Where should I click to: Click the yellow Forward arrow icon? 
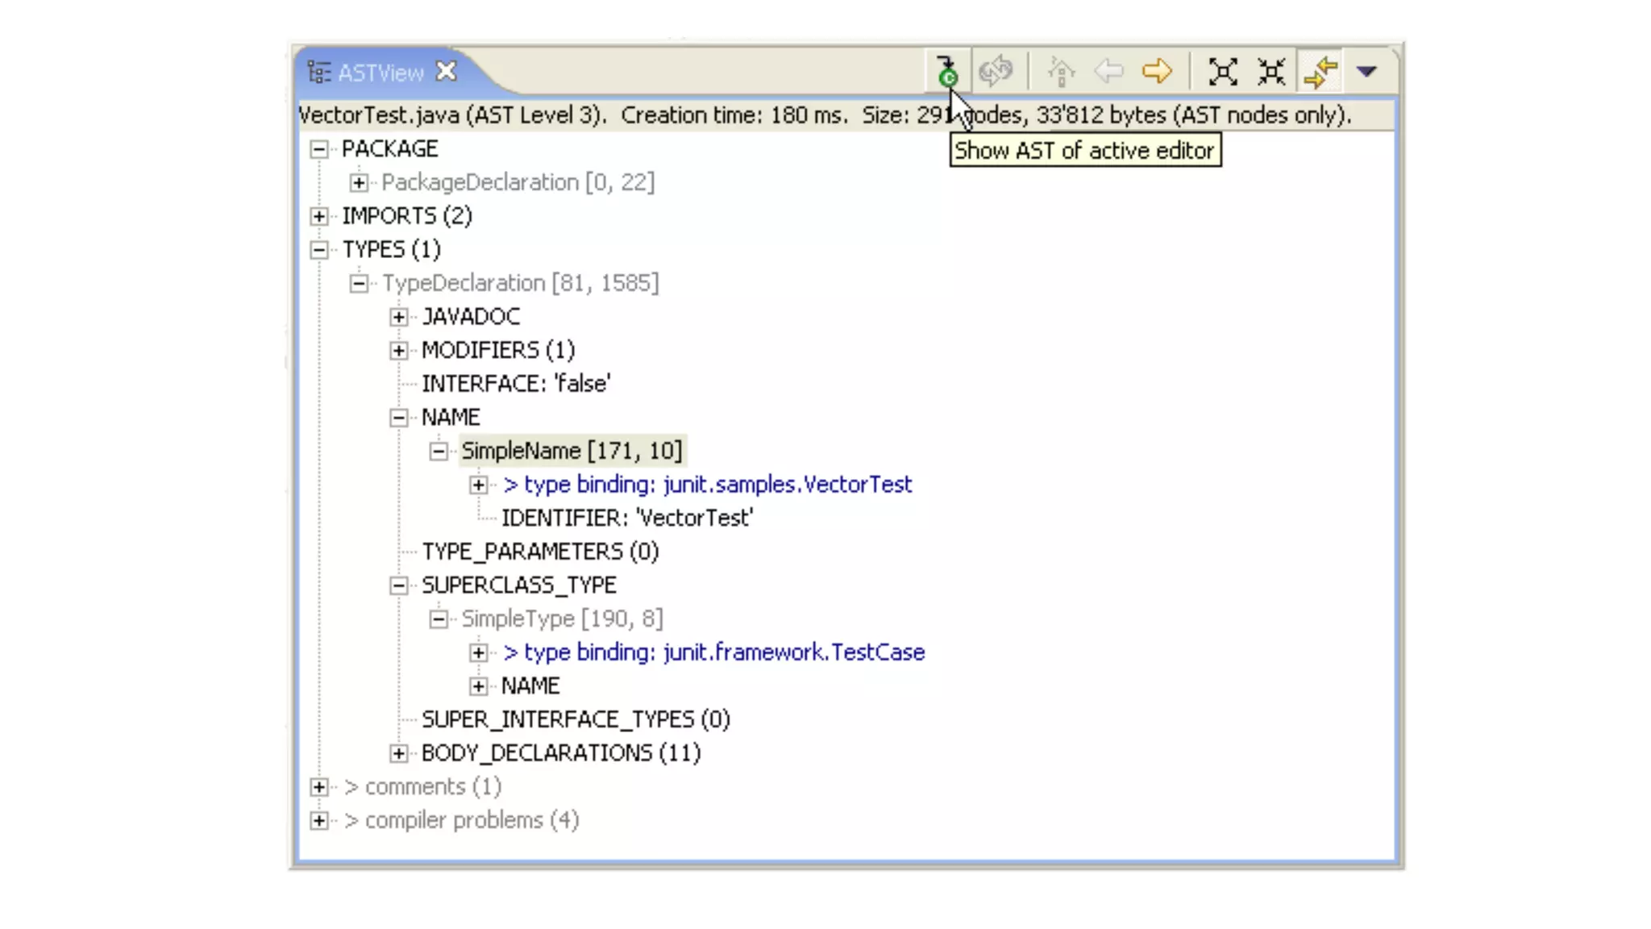click(1157, 72)
